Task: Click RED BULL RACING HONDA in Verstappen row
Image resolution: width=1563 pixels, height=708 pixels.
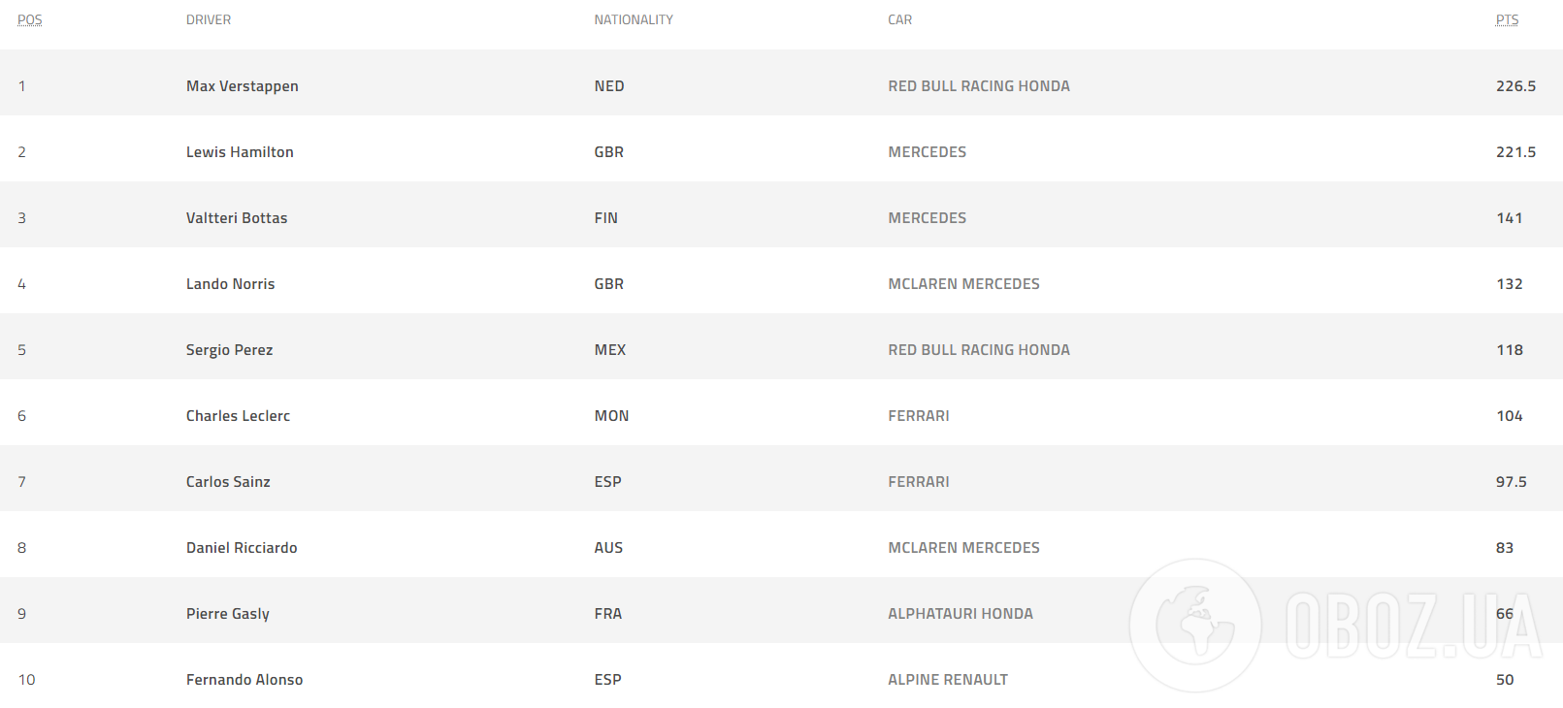Action: point(979,86)
